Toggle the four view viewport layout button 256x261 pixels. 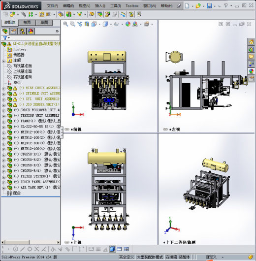[x=127, y=249]
